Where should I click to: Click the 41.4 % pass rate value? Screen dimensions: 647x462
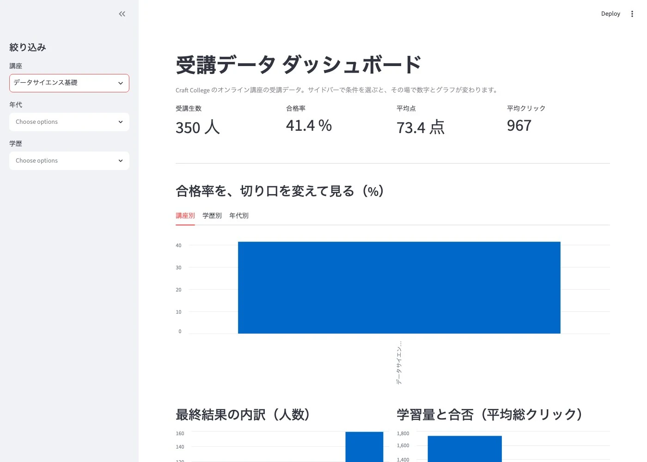pos(309,126)
